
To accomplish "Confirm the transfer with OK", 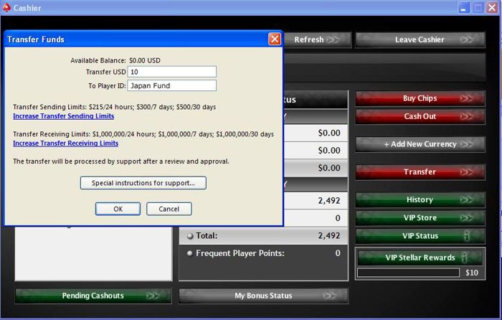I will pyautogui.click(x=118, y=209).
